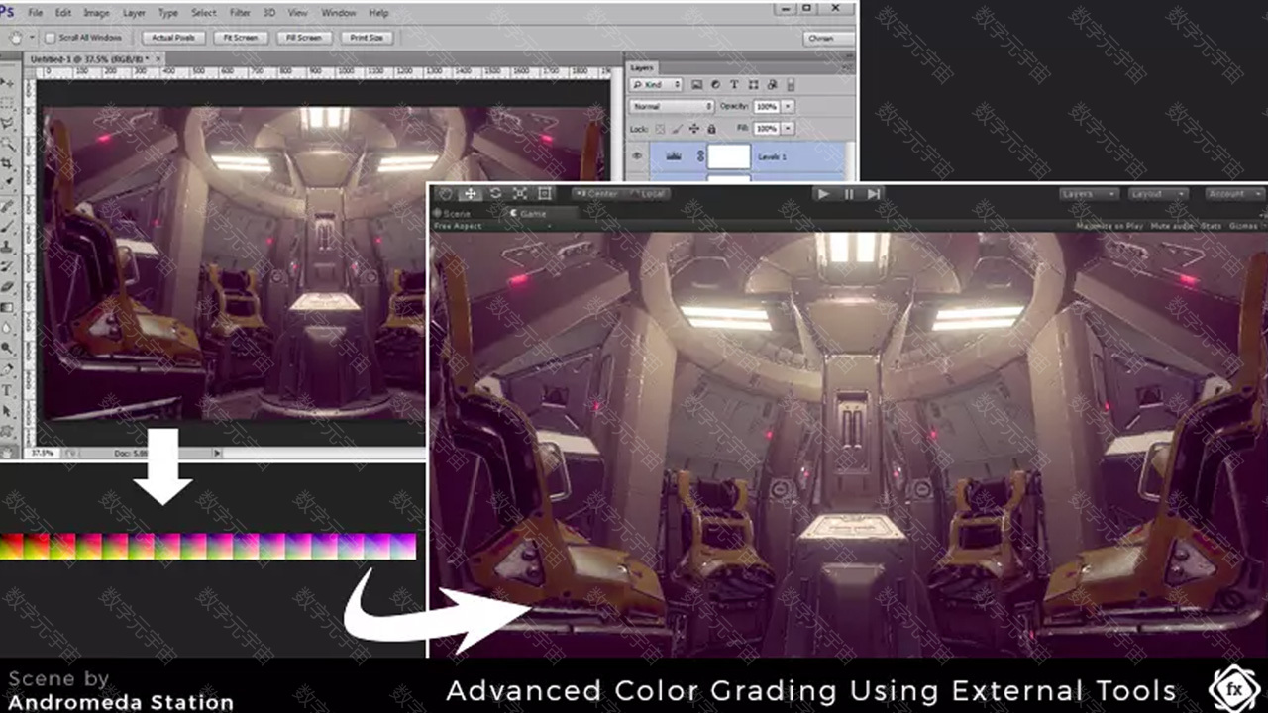
Task: Toggle Maximize on Play in Game view
Action: tap(1110, 226)
